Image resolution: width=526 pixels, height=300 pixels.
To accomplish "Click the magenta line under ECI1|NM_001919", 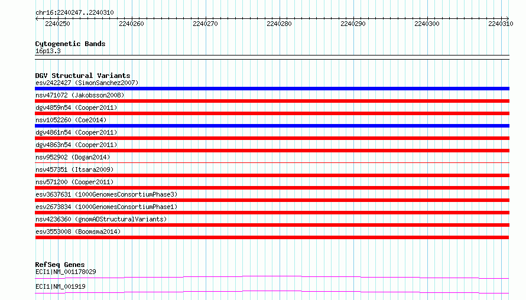I will (272, 292).
